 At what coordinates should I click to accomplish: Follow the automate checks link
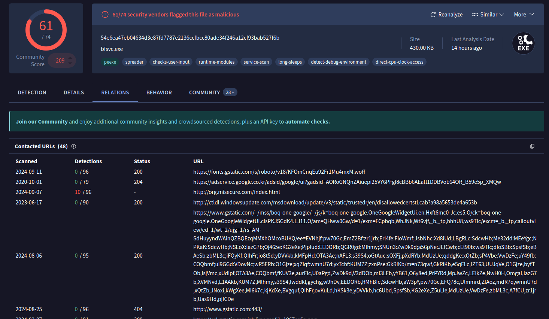tap(307, 122)
